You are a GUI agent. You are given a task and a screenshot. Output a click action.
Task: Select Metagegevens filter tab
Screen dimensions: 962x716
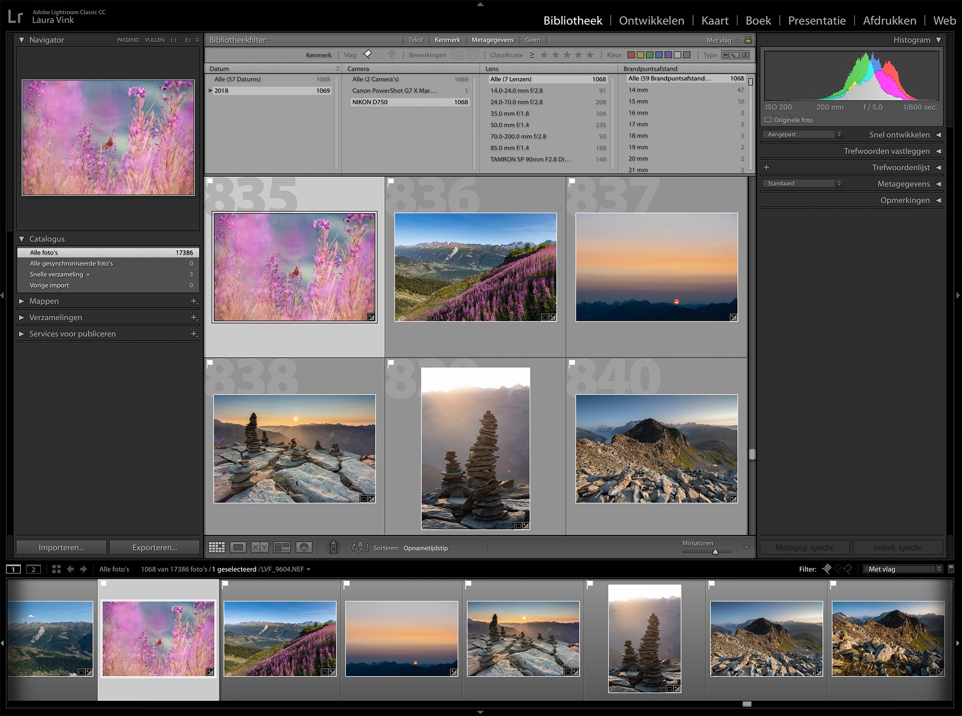point(492,40)
